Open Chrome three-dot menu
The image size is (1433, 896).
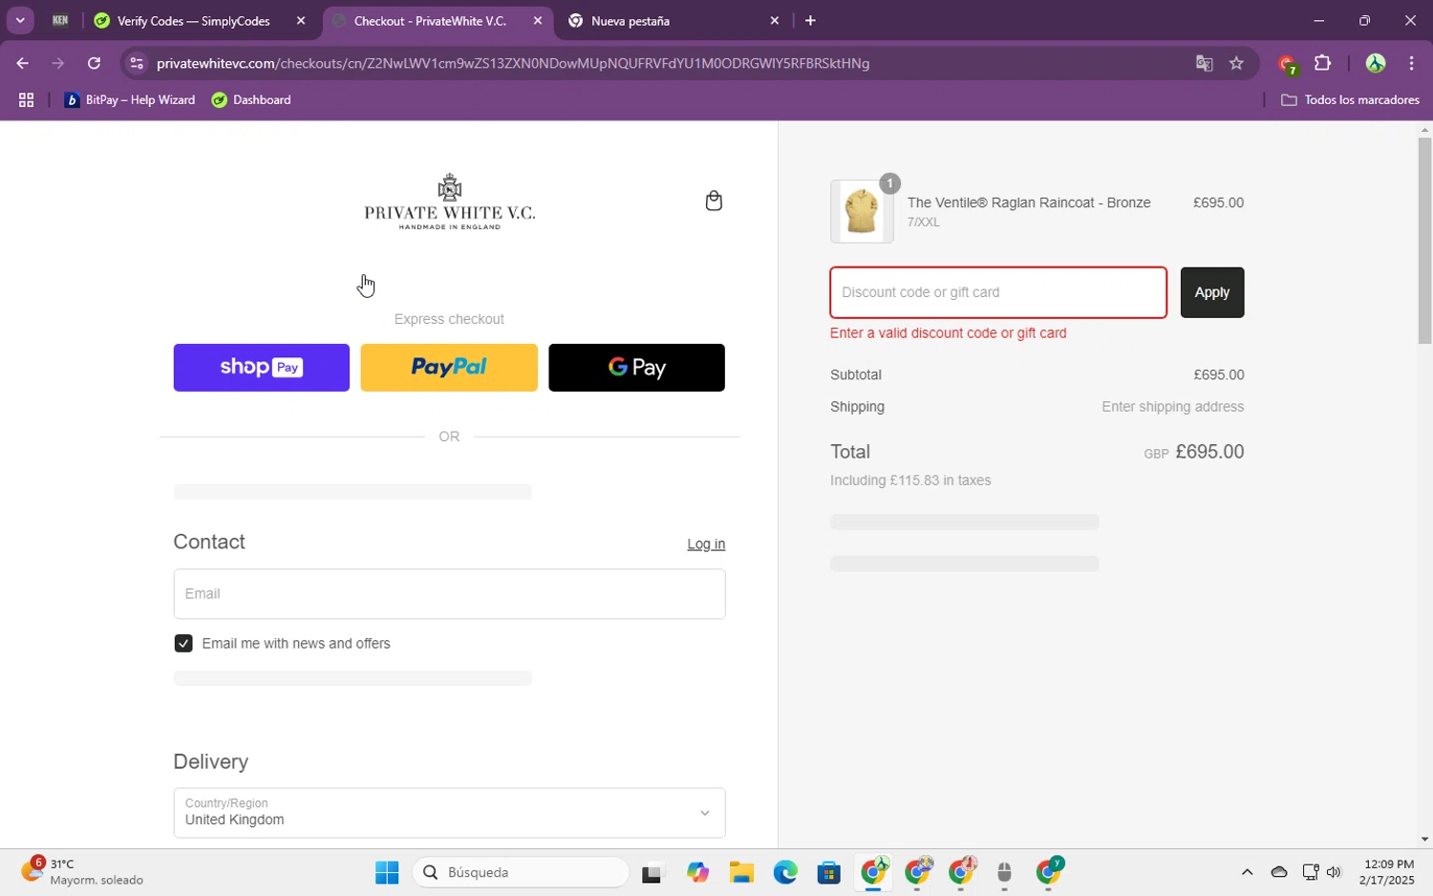pos(1412,64)
